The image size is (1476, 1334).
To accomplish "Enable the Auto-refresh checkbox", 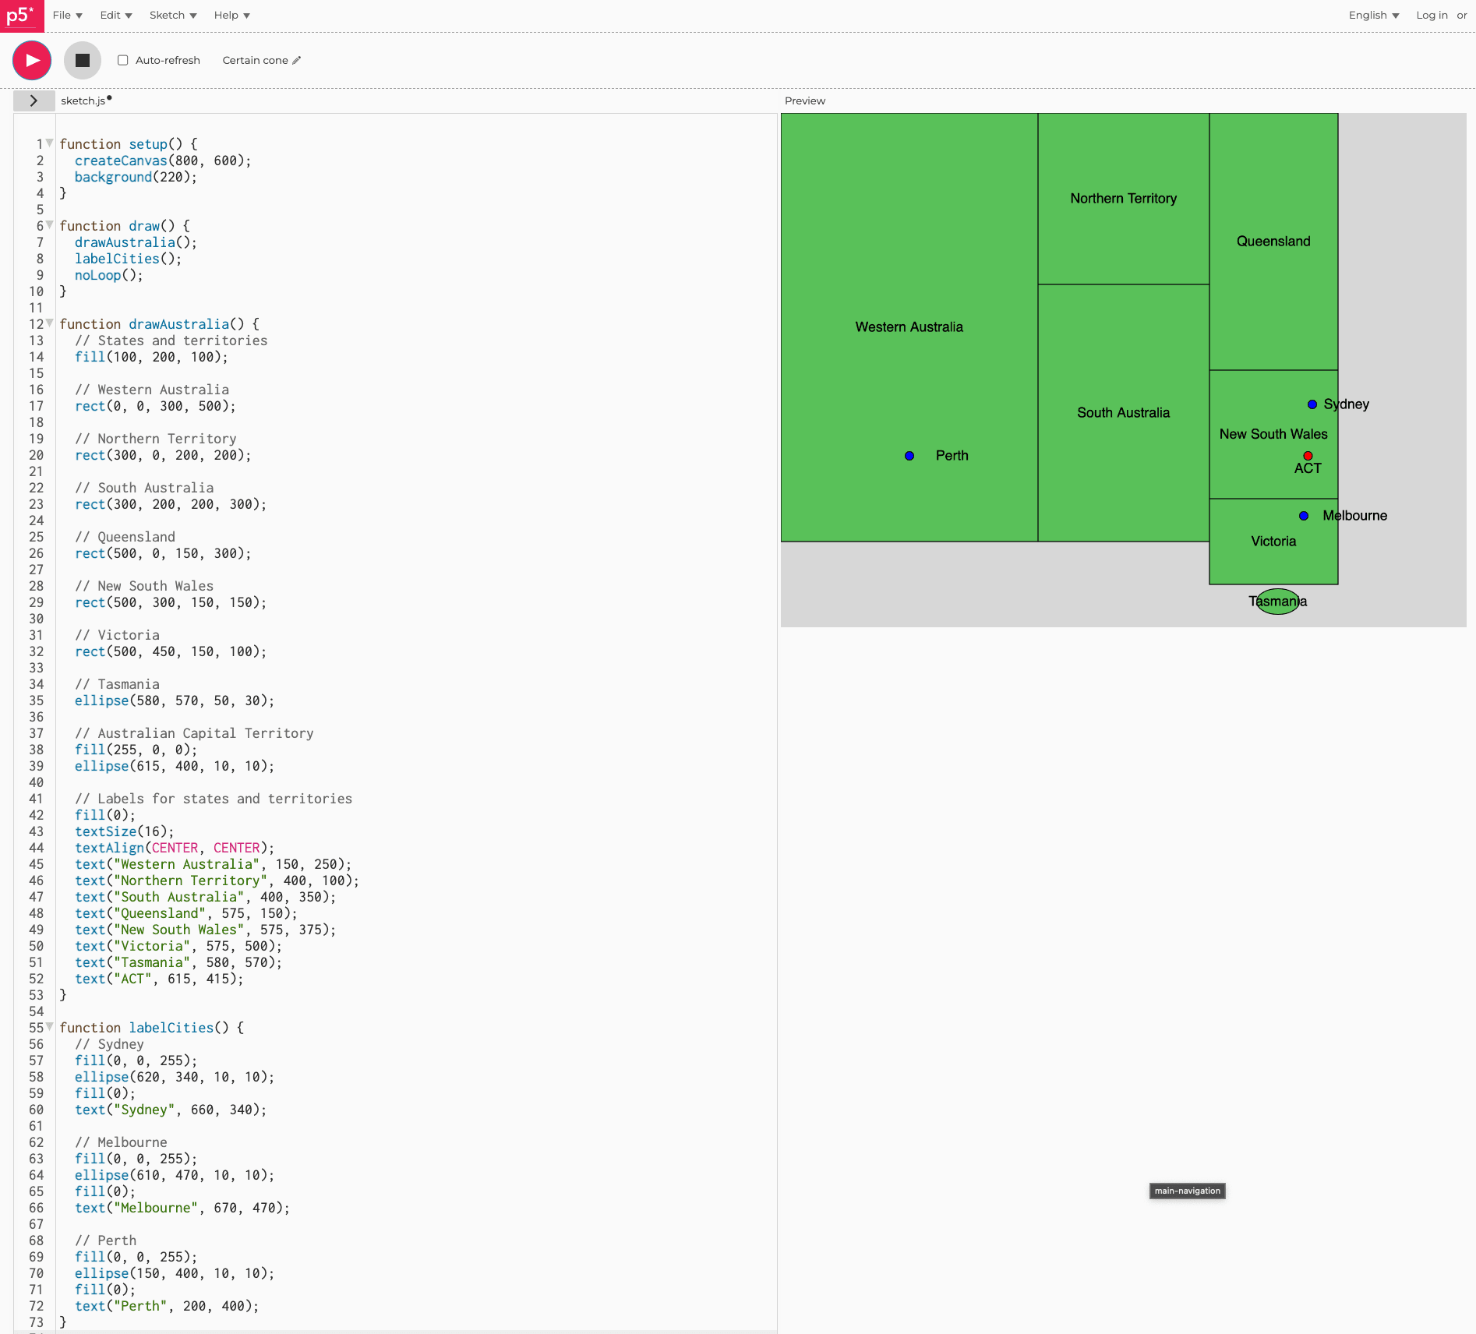I will pos(122,60).
